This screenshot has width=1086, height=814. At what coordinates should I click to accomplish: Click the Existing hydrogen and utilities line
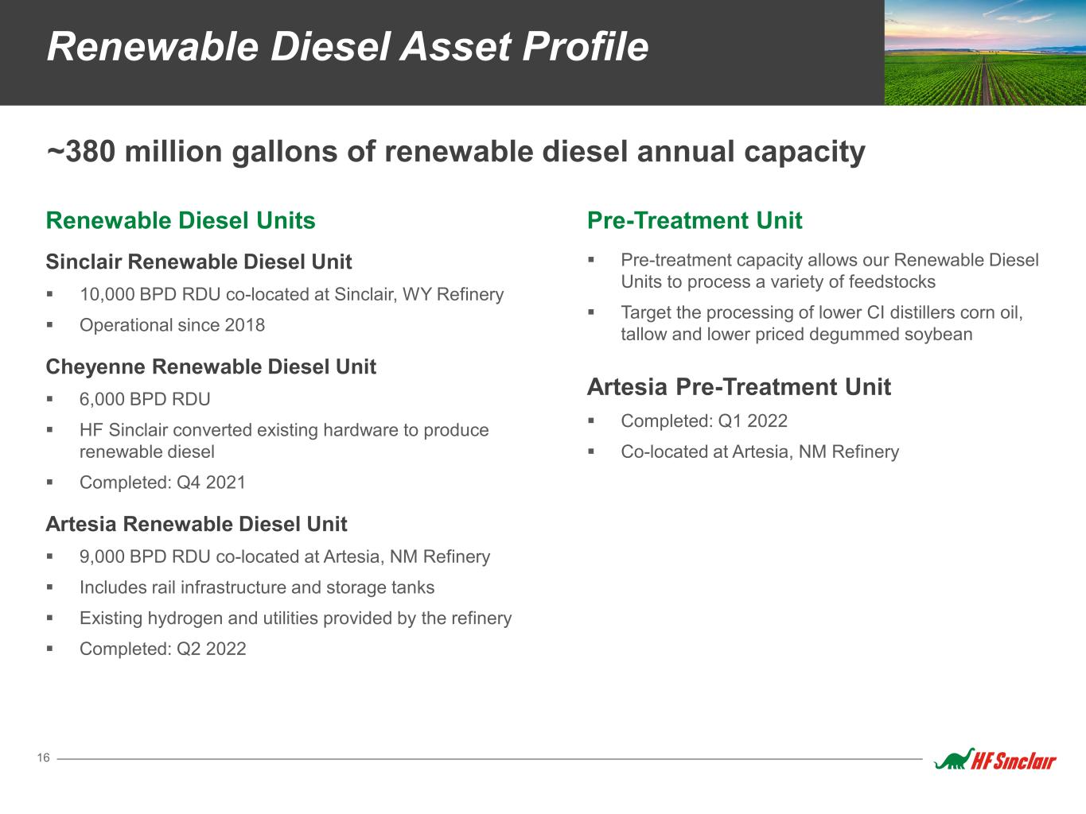point(295,618)
